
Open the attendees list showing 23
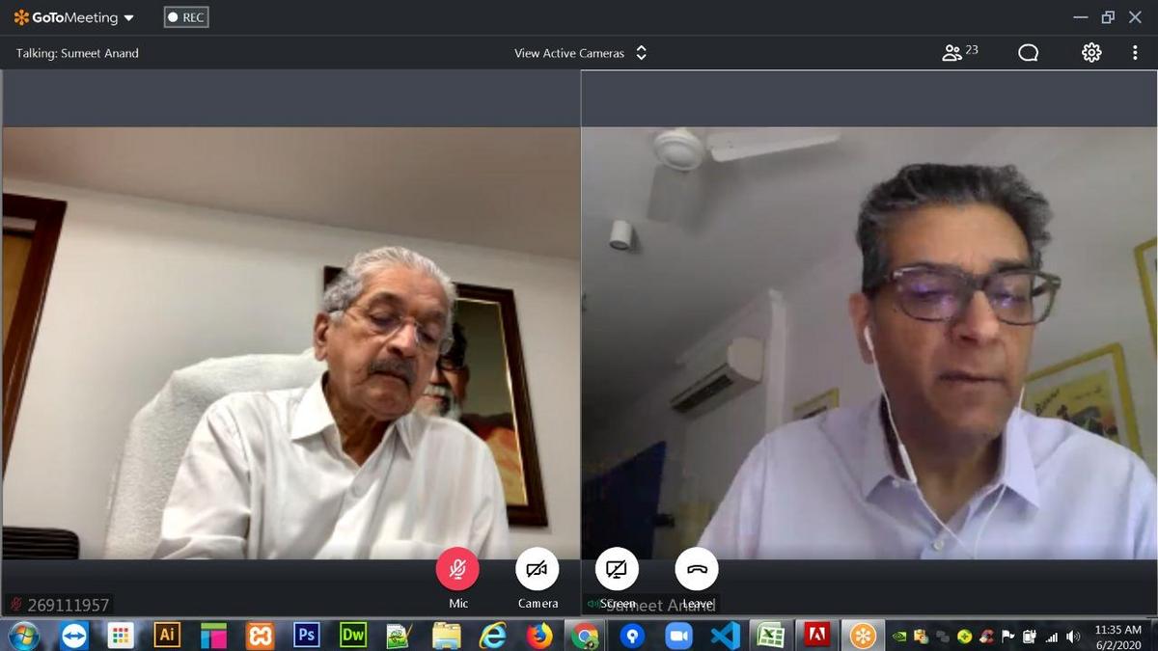click(x=959, y=53)
